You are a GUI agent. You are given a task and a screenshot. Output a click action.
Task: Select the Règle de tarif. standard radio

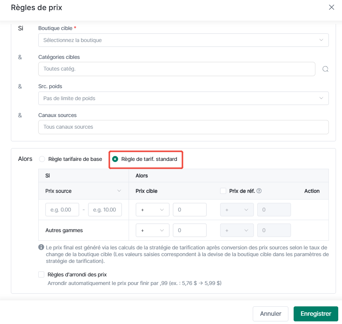click(115, 159)
